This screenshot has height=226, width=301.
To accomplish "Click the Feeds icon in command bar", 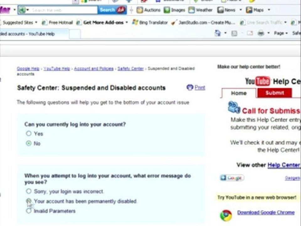I will 234,34.
